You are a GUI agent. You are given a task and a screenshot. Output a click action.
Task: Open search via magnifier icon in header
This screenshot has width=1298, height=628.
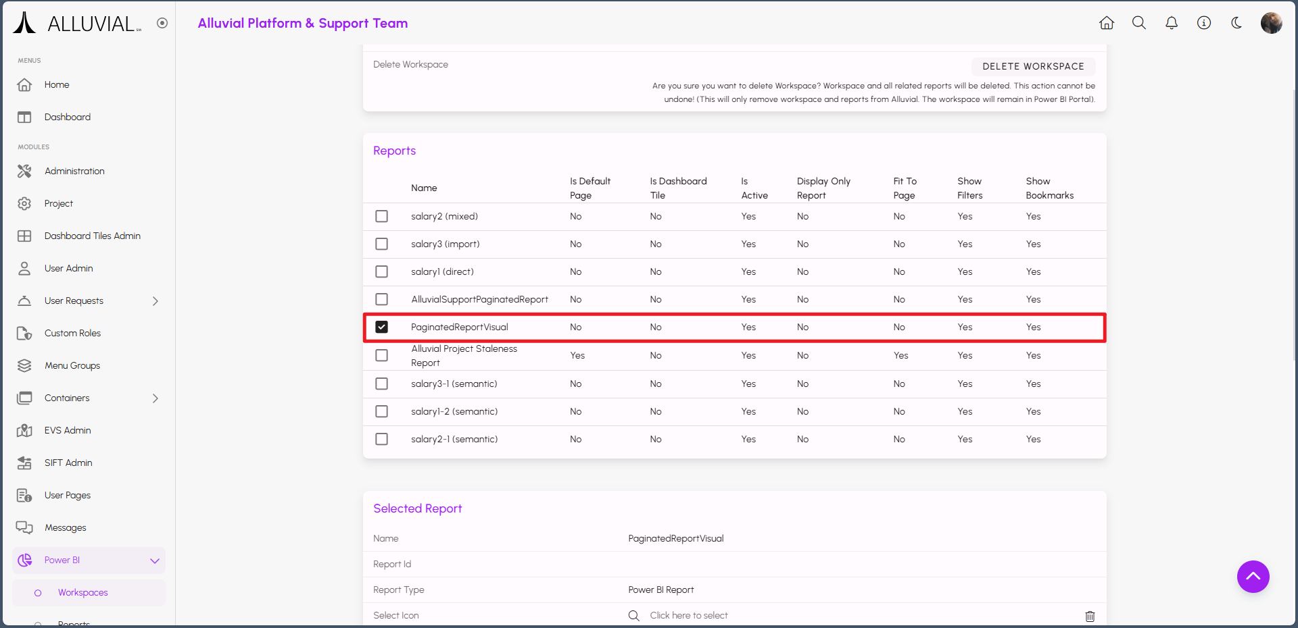[1139, 23]
